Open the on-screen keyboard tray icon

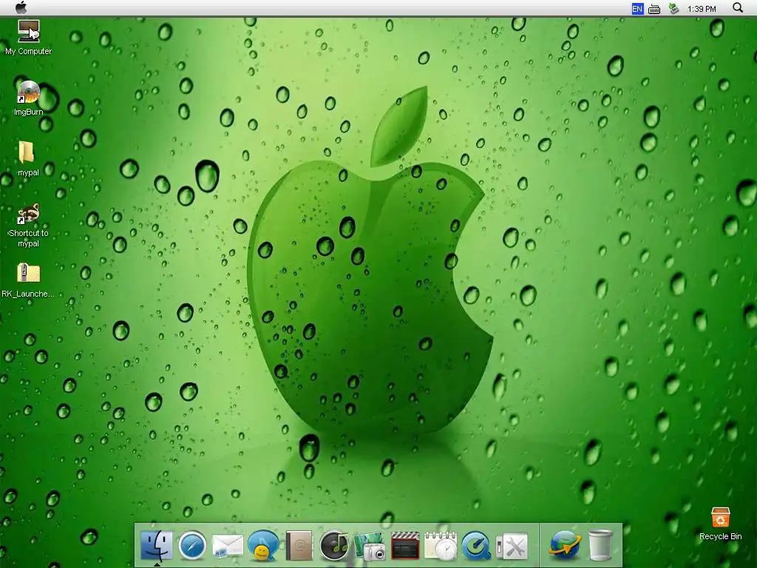click(x=654, y=9)
